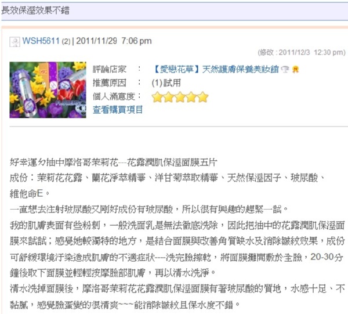Click the line starting 黏膩，感覺臉蛋變的很清爽
This screenshot has width=348, height=314.
point(125,305)
